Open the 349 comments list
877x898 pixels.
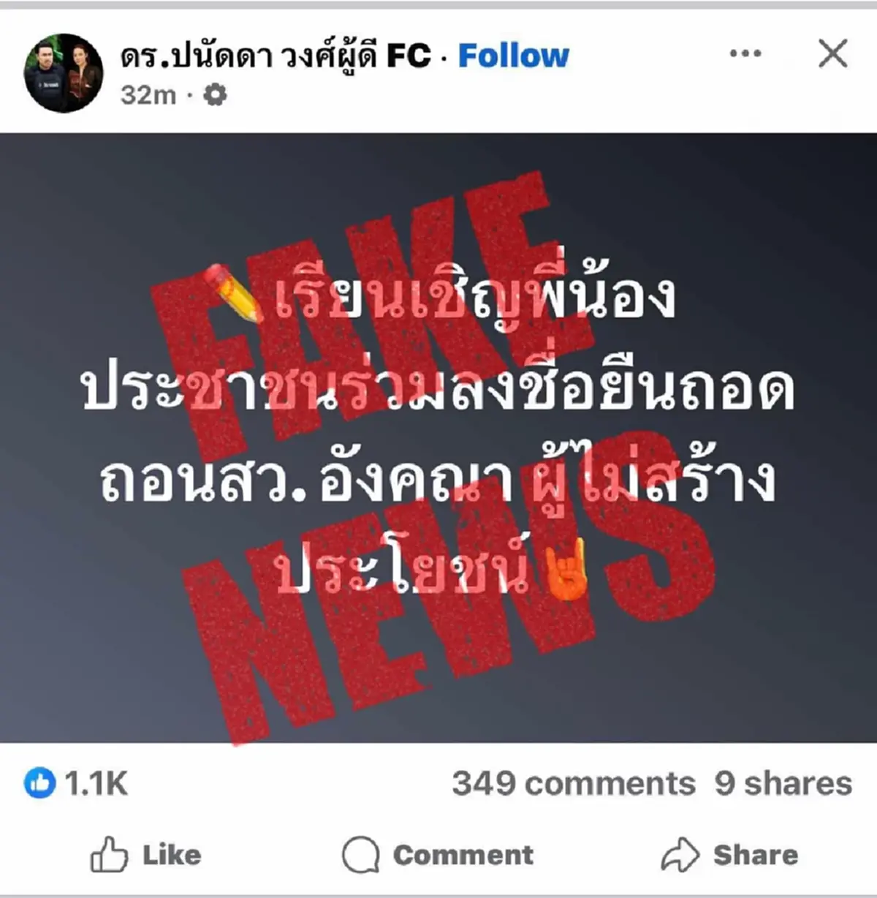(573, 783)
